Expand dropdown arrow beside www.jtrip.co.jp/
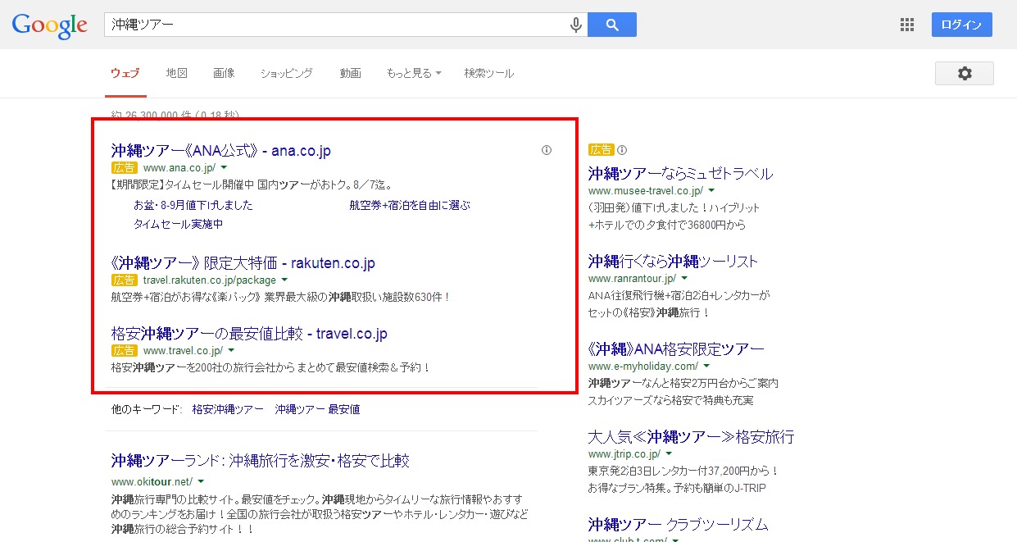The image size is (1017, 542). (669, 454)
